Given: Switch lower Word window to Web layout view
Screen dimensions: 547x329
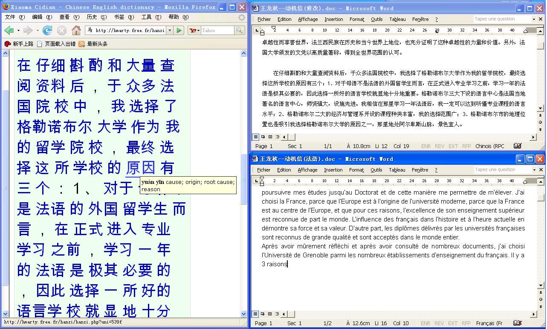Looking at the screenshot, I should [263, 314].
